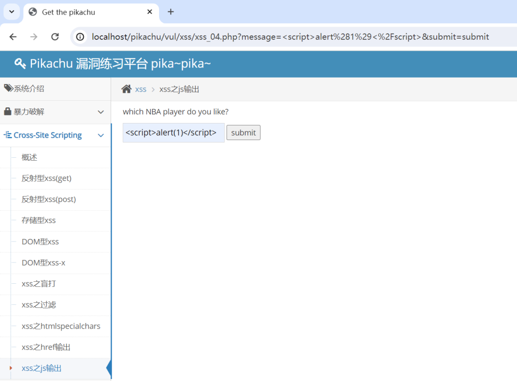Click the browser back arrow
517x381 pixels.
pos(13,37)
